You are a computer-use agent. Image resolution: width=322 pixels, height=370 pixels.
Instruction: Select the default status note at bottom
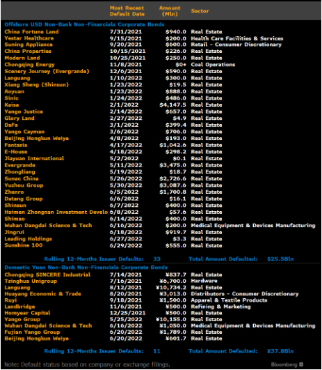87,364
